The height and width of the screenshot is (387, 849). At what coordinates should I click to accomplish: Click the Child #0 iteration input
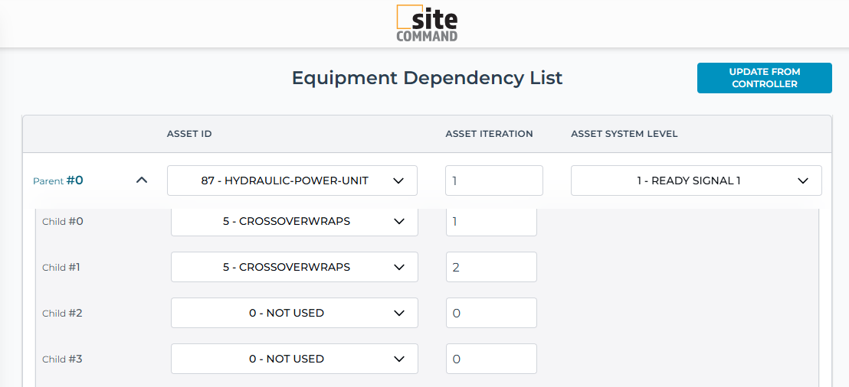coord(490,221)
